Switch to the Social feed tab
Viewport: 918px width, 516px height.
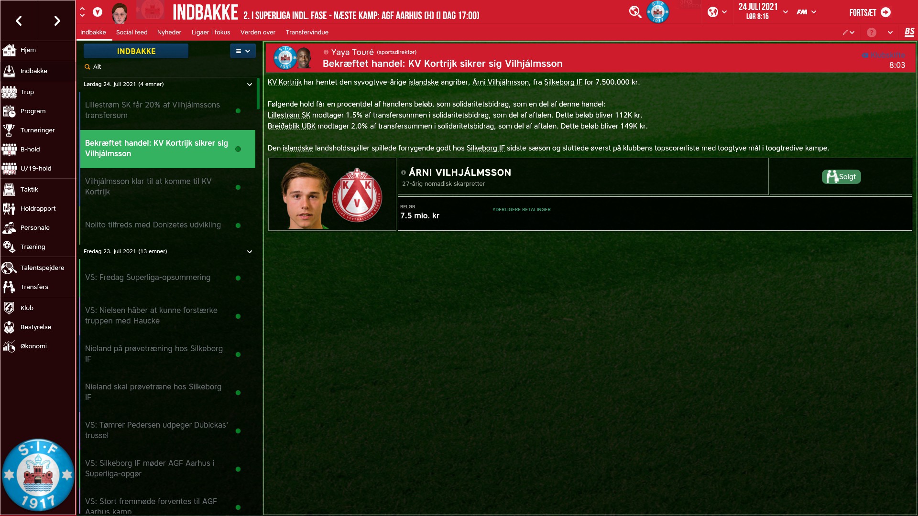click(x=131, y=32)
